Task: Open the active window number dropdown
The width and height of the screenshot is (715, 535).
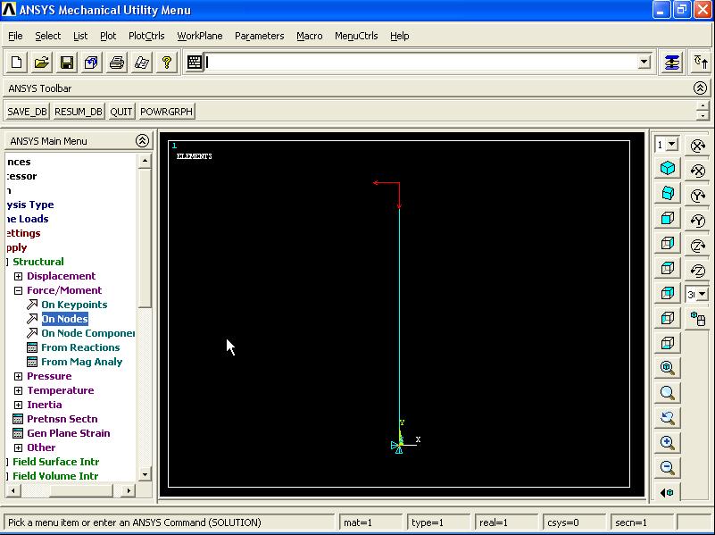Action: tap(671, 145)
